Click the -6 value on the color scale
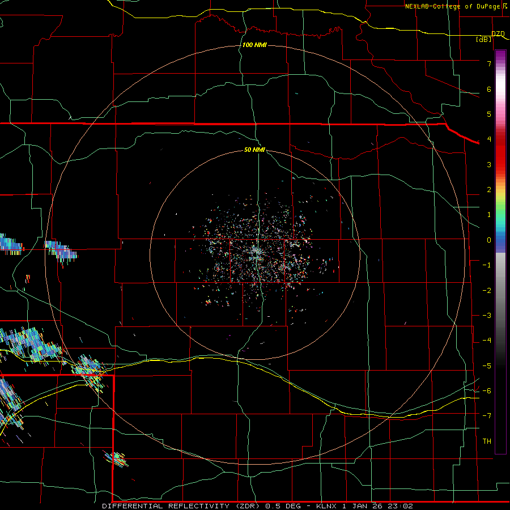Screen dimensions: 510x510 click(x=487, y=391)
